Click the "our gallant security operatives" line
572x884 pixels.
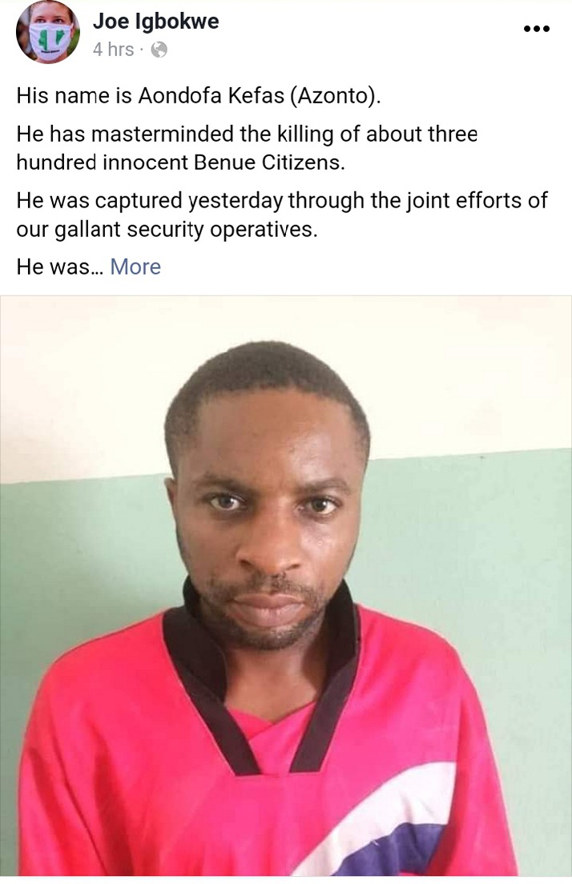[x=167, y=230]
